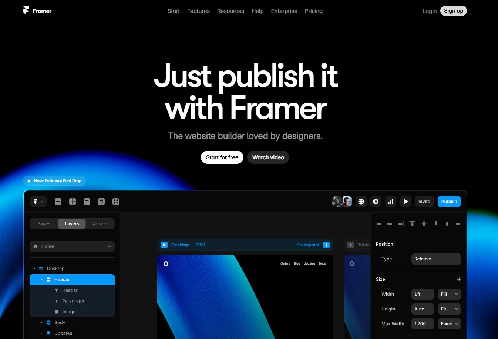Expand the Body layer arrow
498x339 pixels.
[x=41, y=322]
